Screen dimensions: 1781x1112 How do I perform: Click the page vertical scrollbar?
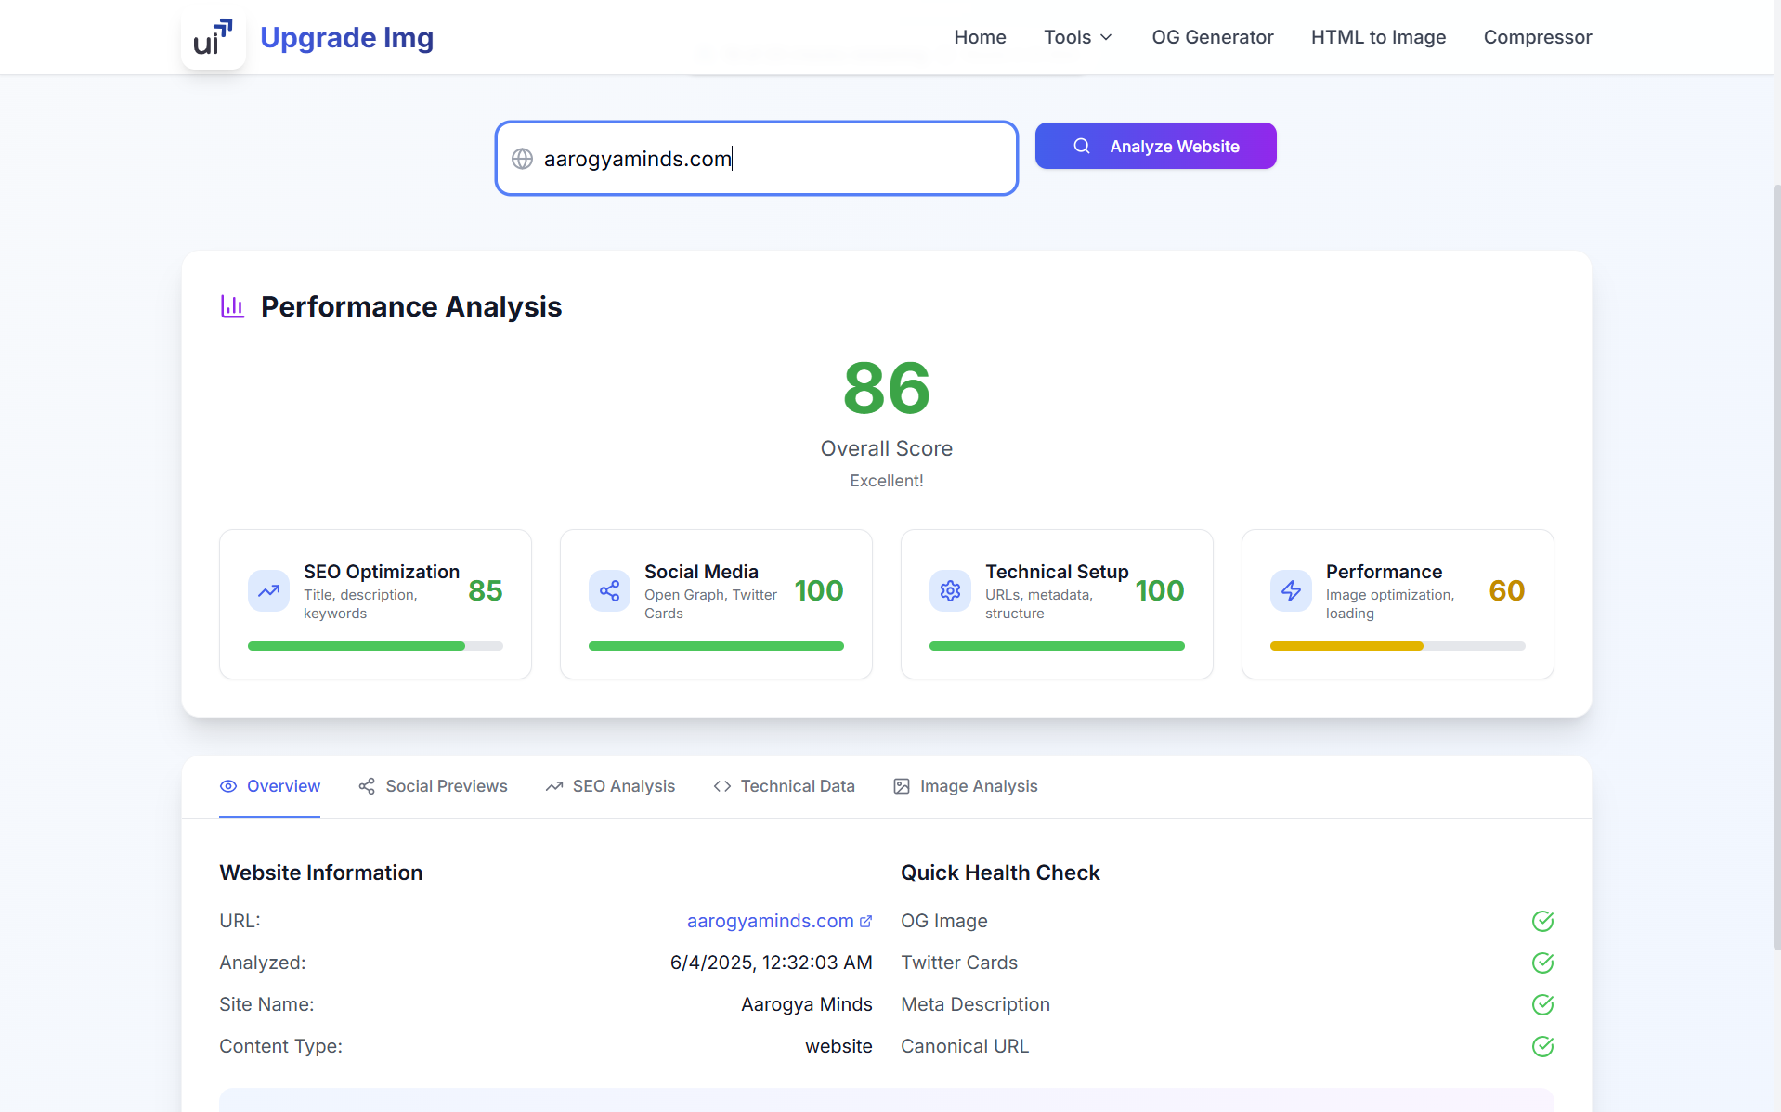[x=1776, y=566]
